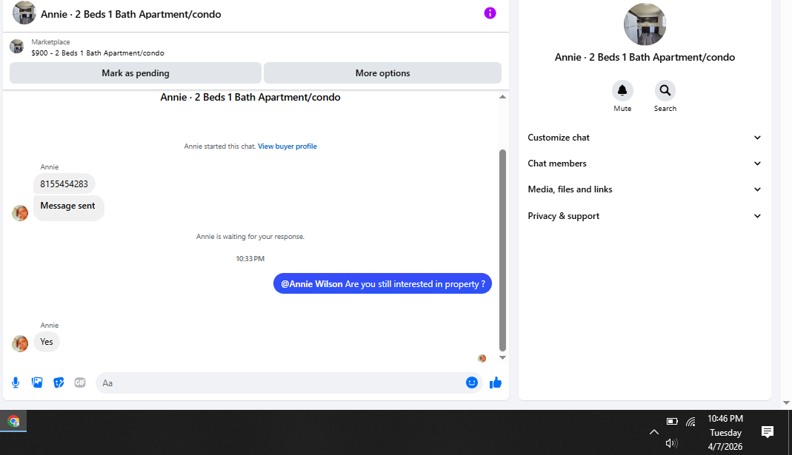This screenshot has height=455, width=792.
Task: Open battery status in the system tray
Action: pyautogui.click(x=672, y=421)
